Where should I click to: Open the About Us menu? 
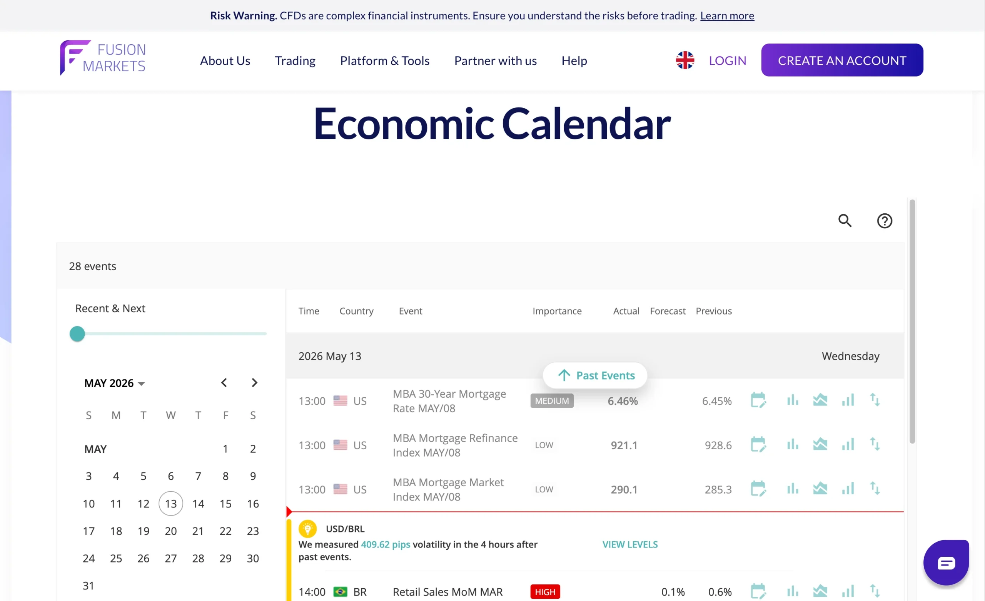[x=225, y=61]
